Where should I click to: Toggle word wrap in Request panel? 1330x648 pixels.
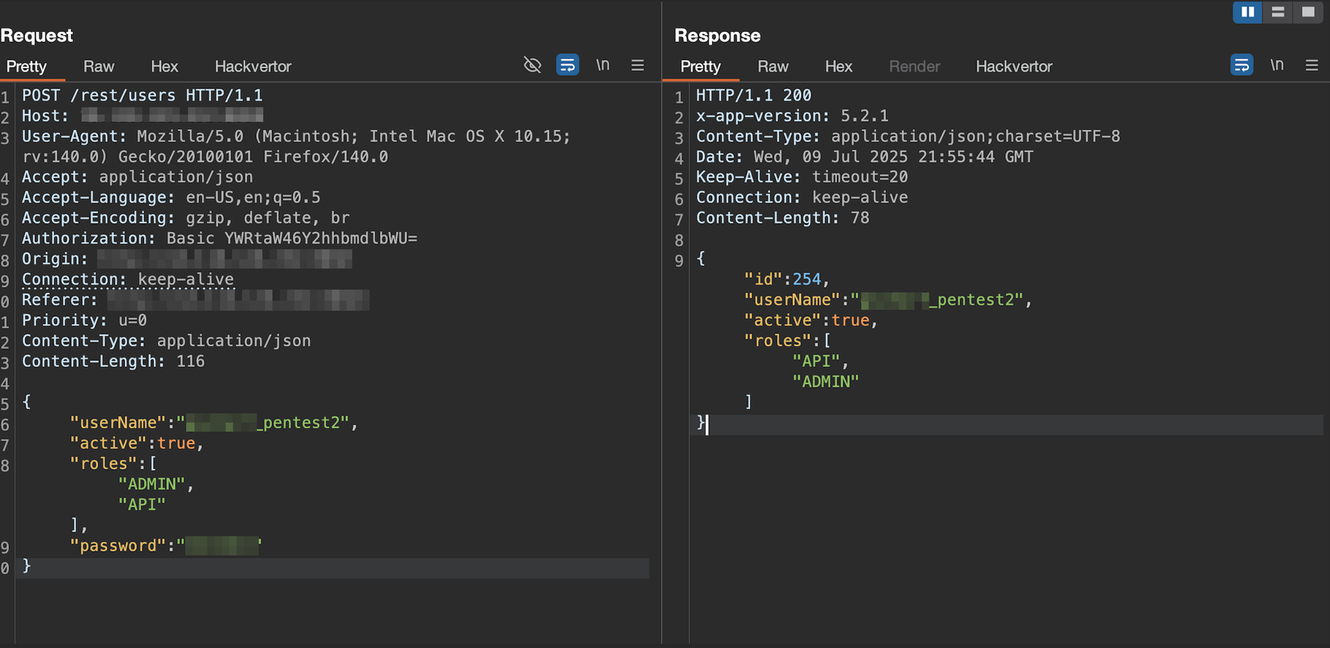click(x=567, y=65)
